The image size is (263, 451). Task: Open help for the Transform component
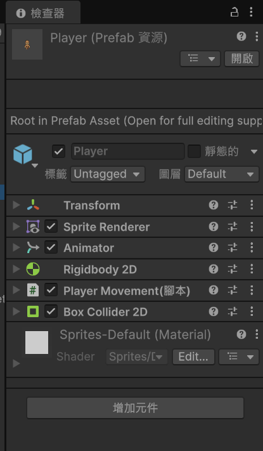click(x=214, y=205)
